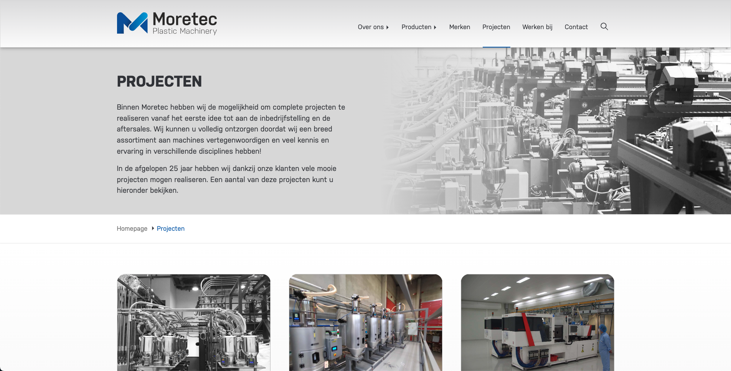
Task: Expand the arrow beside Producten
Action: [435, 27]
